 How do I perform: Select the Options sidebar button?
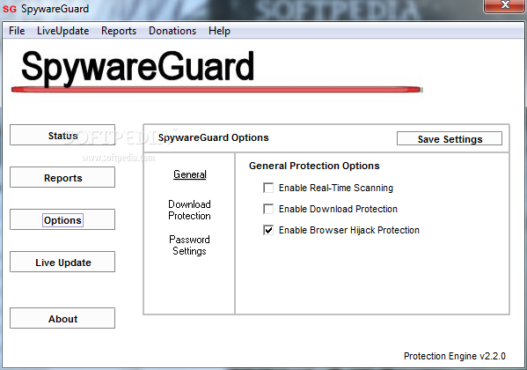point(62,219)
